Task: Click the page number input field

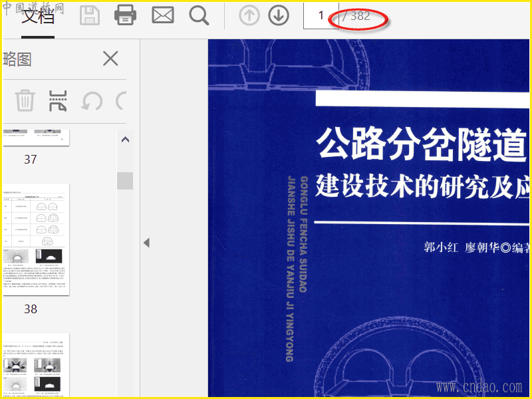Action: tap(321, 15)
